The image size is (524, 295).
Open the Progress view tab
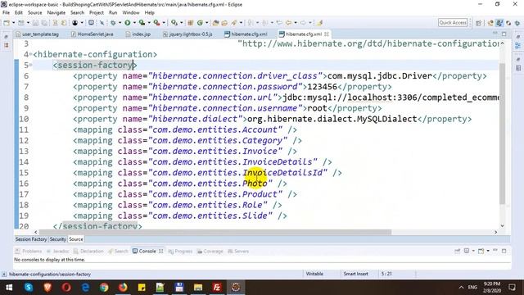click(x=180, y=252)
